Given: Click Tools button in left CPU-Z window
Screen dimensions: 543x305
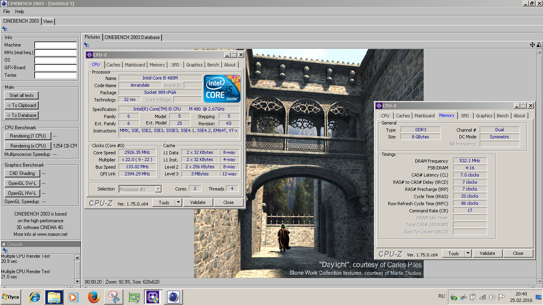Looking at the screenshot, I should coord(164,202).
